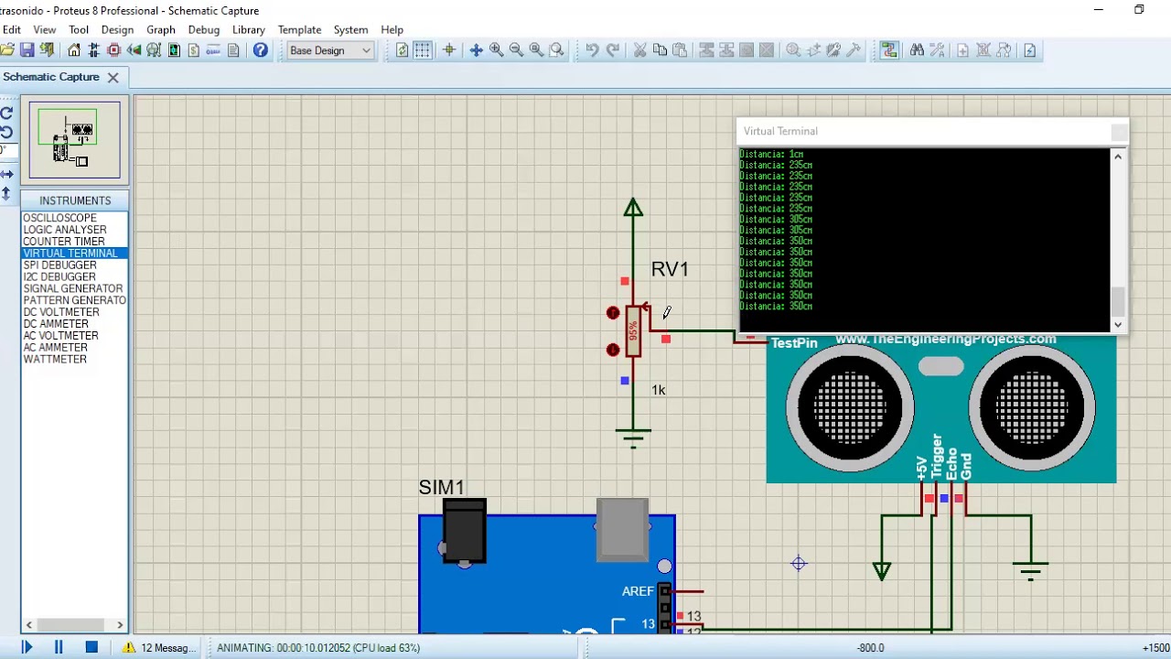
Task: Copy to clipboard toolbar icon
Action: 660,50
